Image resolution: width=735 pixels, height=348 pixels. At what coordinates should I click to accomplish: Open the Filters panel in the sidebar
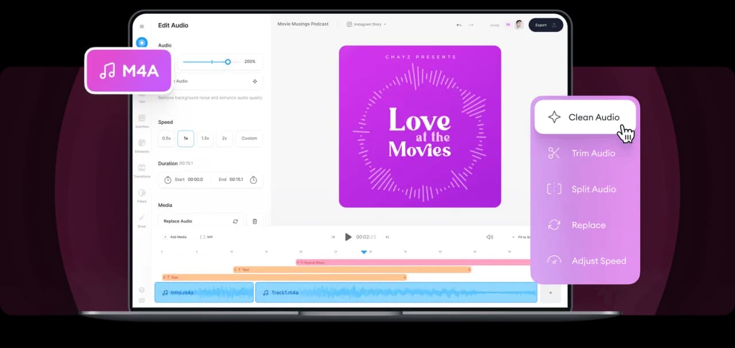point(142,197)
